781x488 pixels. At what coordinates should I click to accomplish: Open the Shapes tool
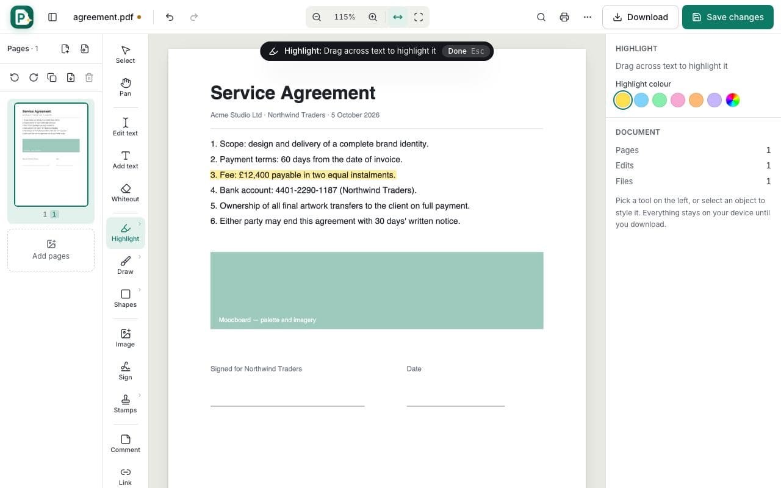click(125, 298)
